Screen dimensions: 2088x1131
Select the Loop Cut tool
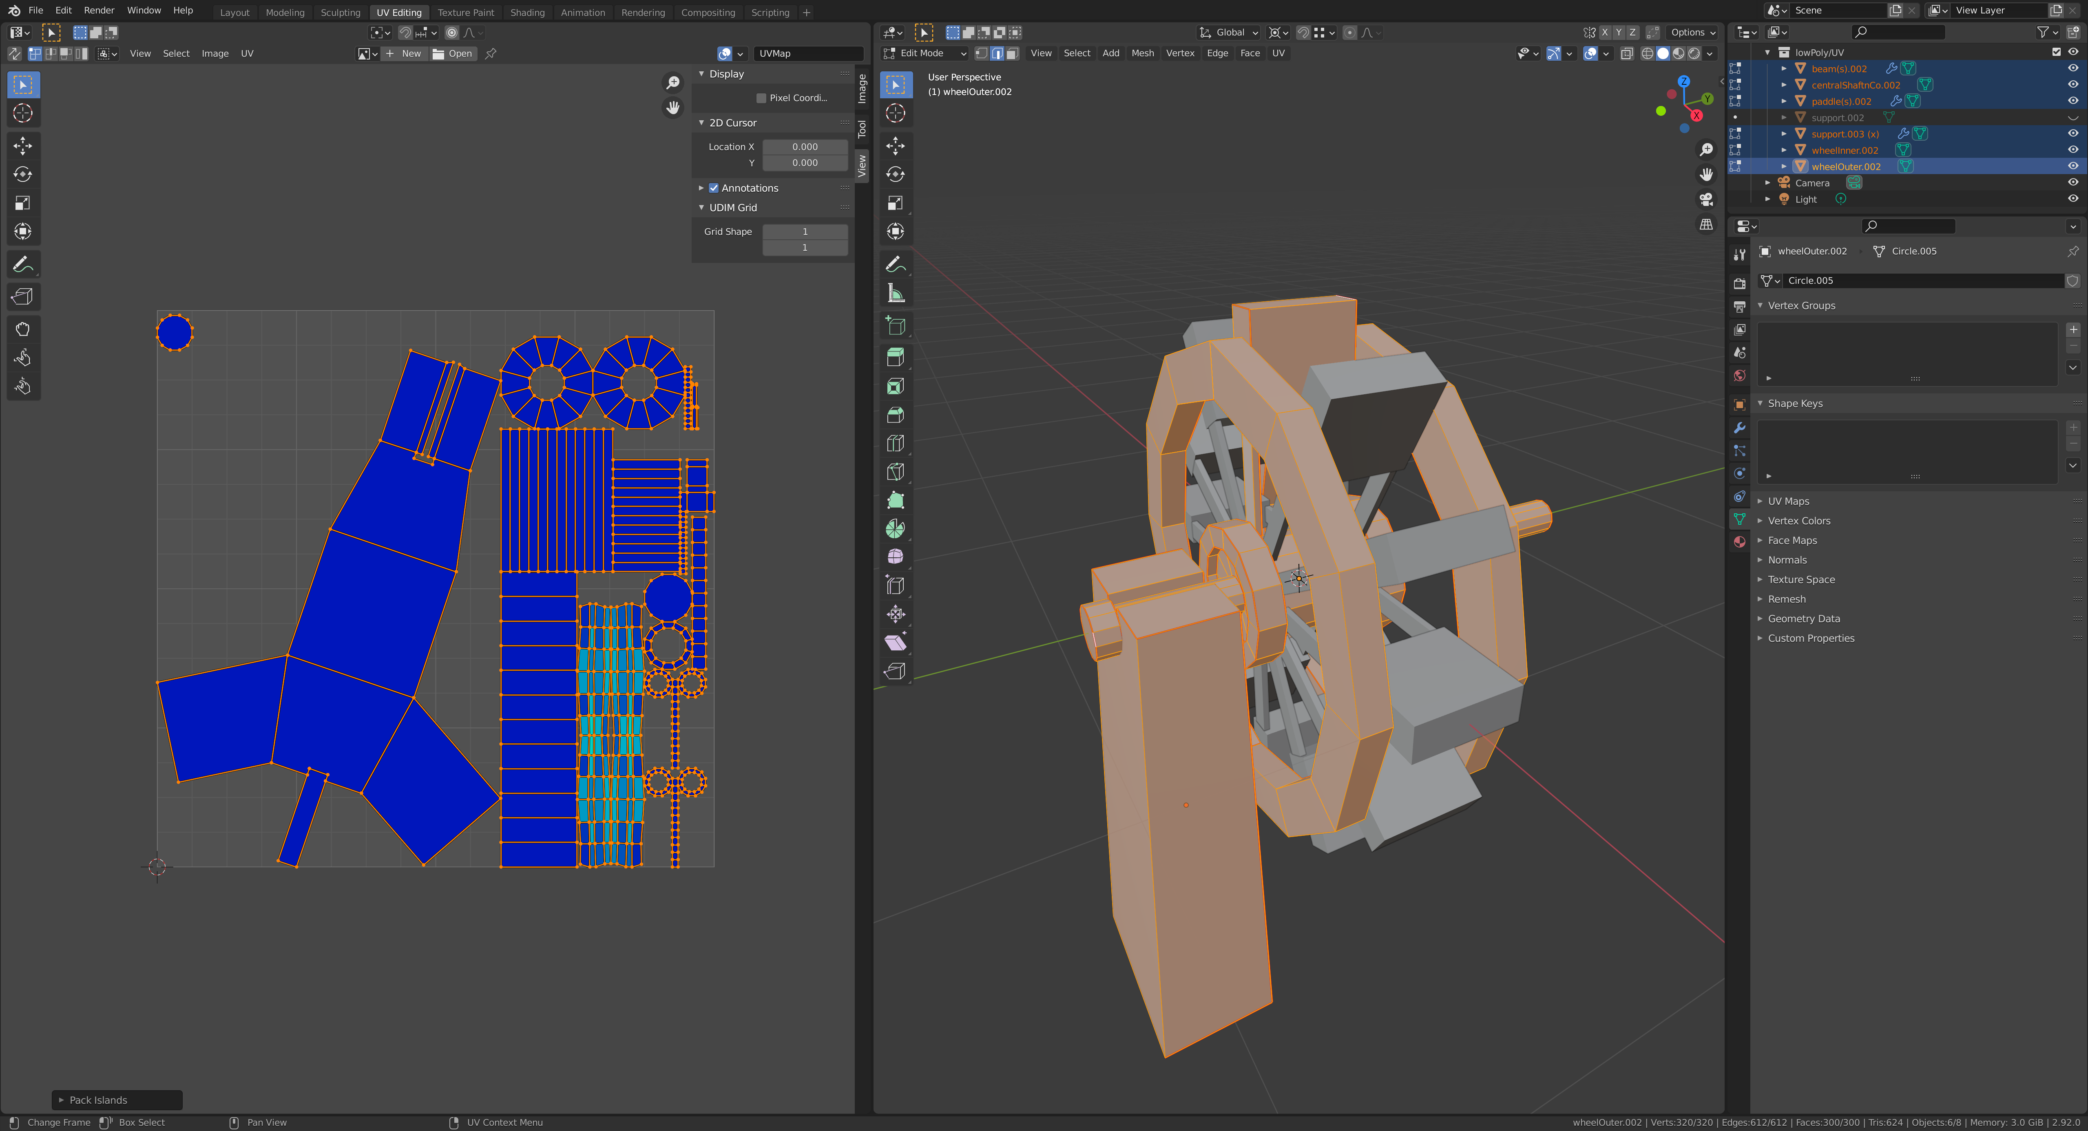(x=895, y=443)
